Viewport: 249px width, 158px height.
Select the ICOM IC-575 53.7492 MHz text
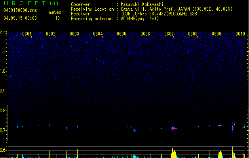click(x=159, y=14)
